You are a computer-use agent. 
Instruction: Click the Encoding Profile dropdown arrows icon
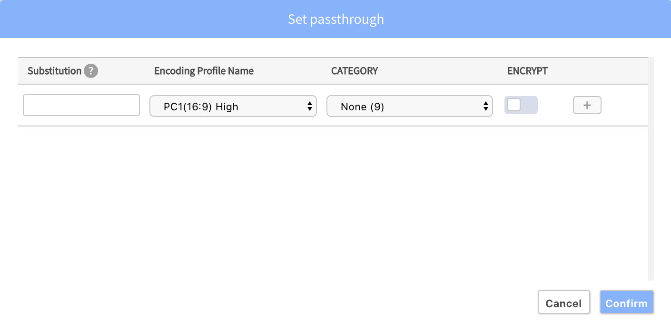coord(309,106)
